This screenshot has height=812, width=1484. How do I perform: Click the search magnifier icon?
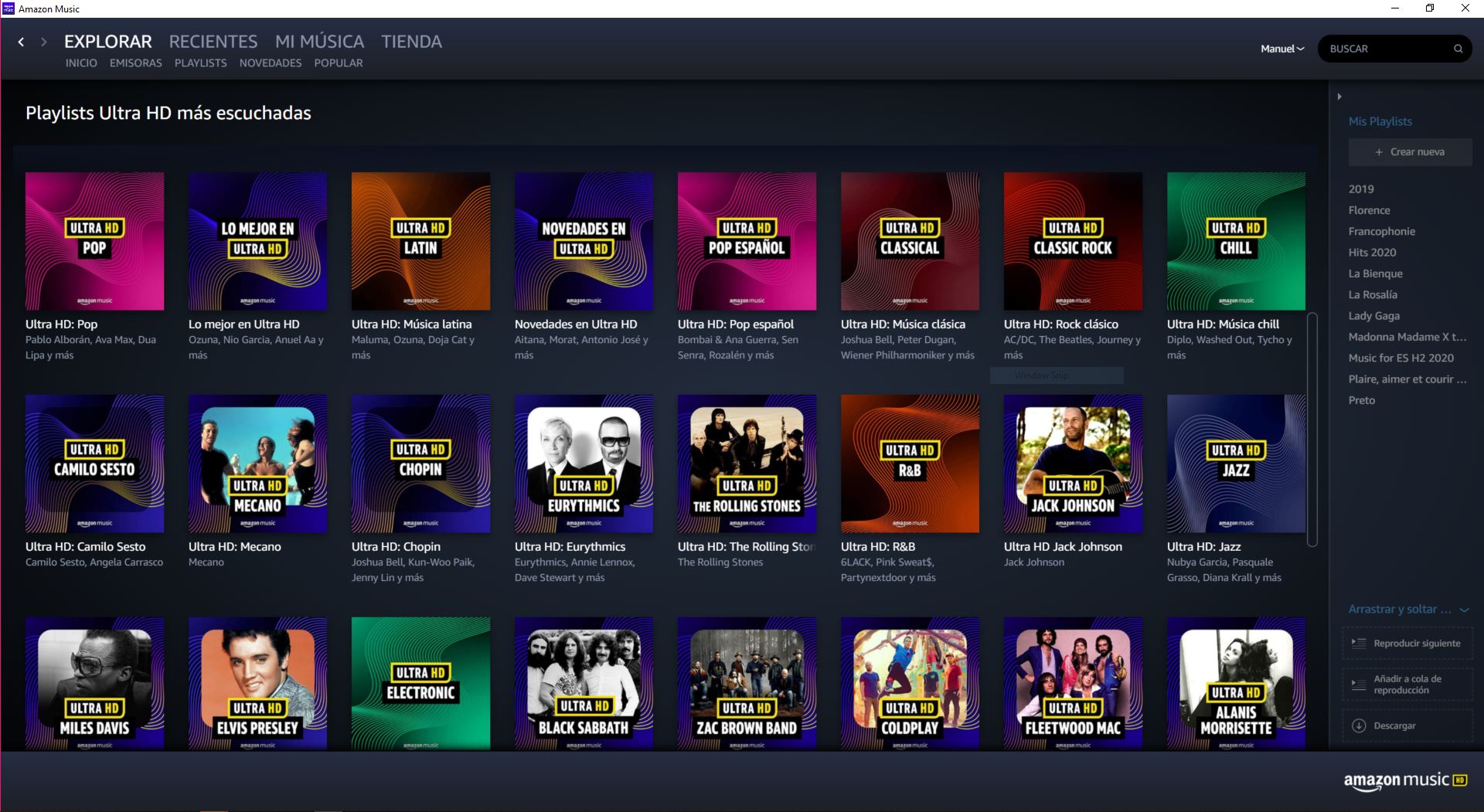point(1458,48)
